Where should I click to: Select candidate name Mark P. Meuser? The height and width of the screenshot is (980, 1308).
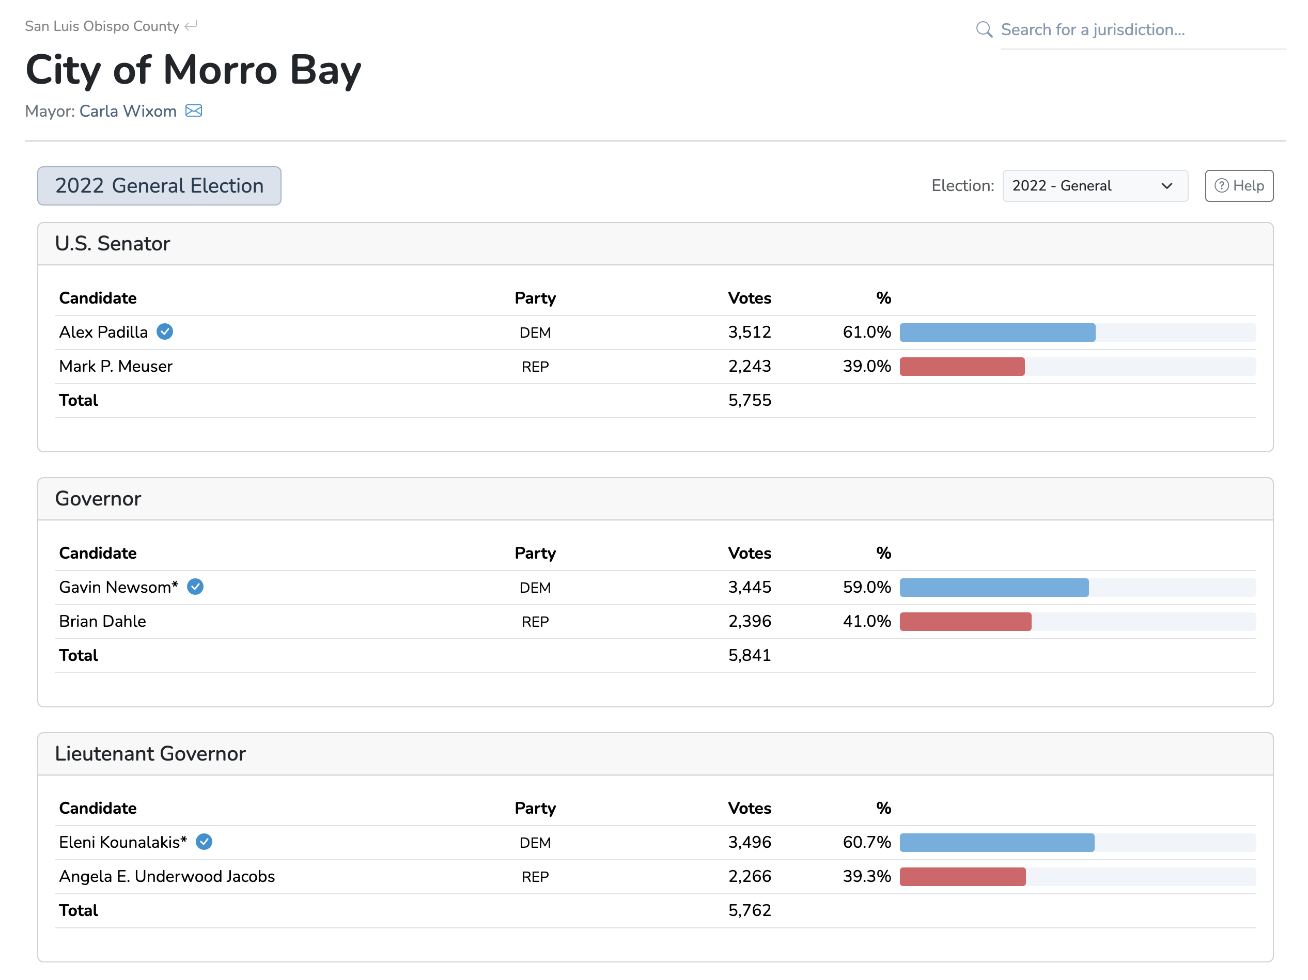click(x=116, y=367)
